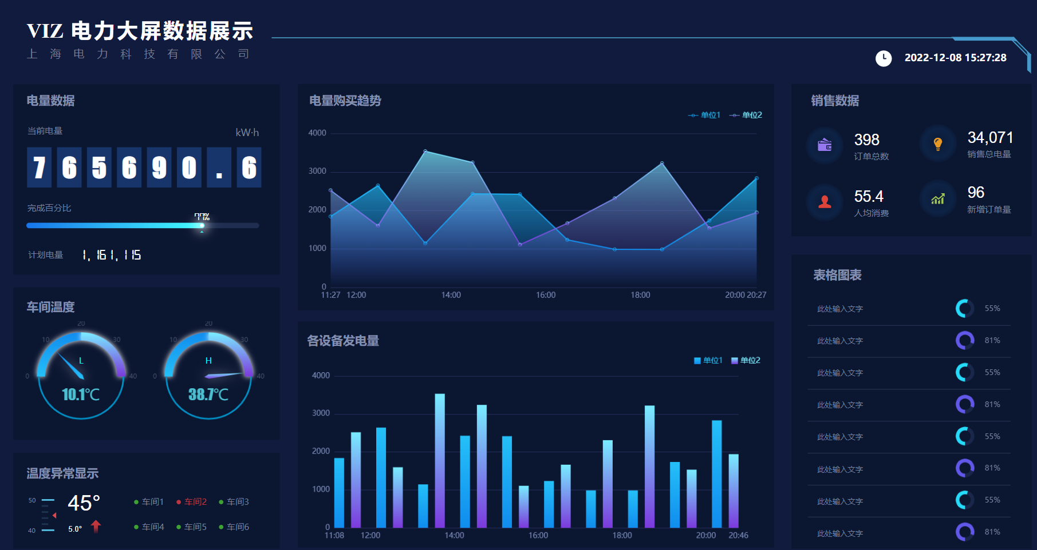This screenshot has height=550, width=1037.
Task: Click the 当前电量 label
Action: pyautogui.click(x=45, y=131)
